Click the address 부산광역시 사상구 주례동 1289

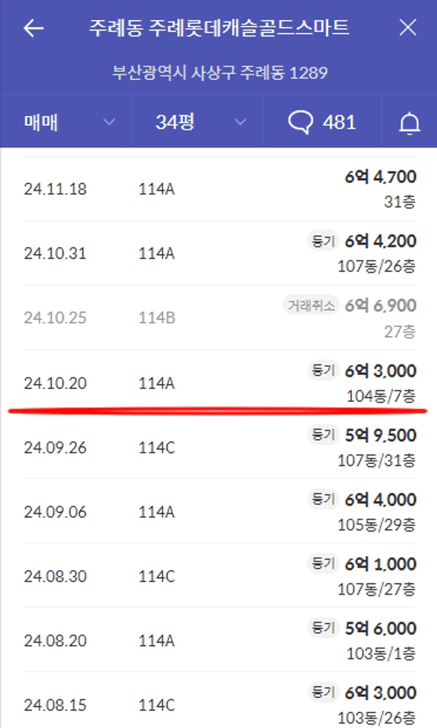point(220,72)
